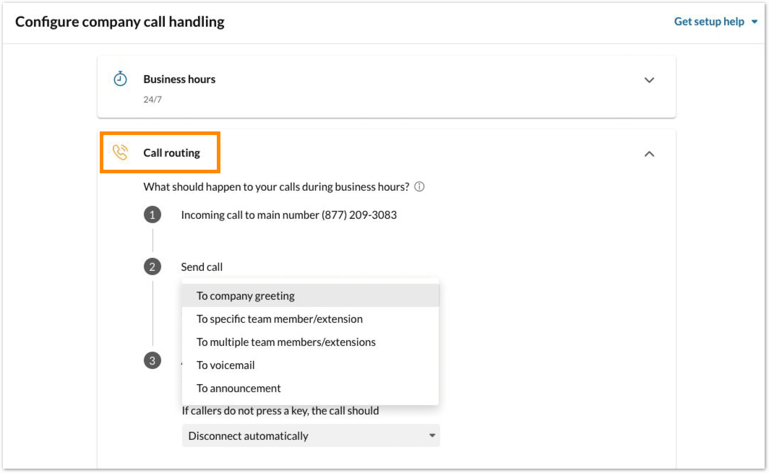Open the Disconnect automatically dropdown
This screenshot has height=473, width=769.
[x=310, y=436]
